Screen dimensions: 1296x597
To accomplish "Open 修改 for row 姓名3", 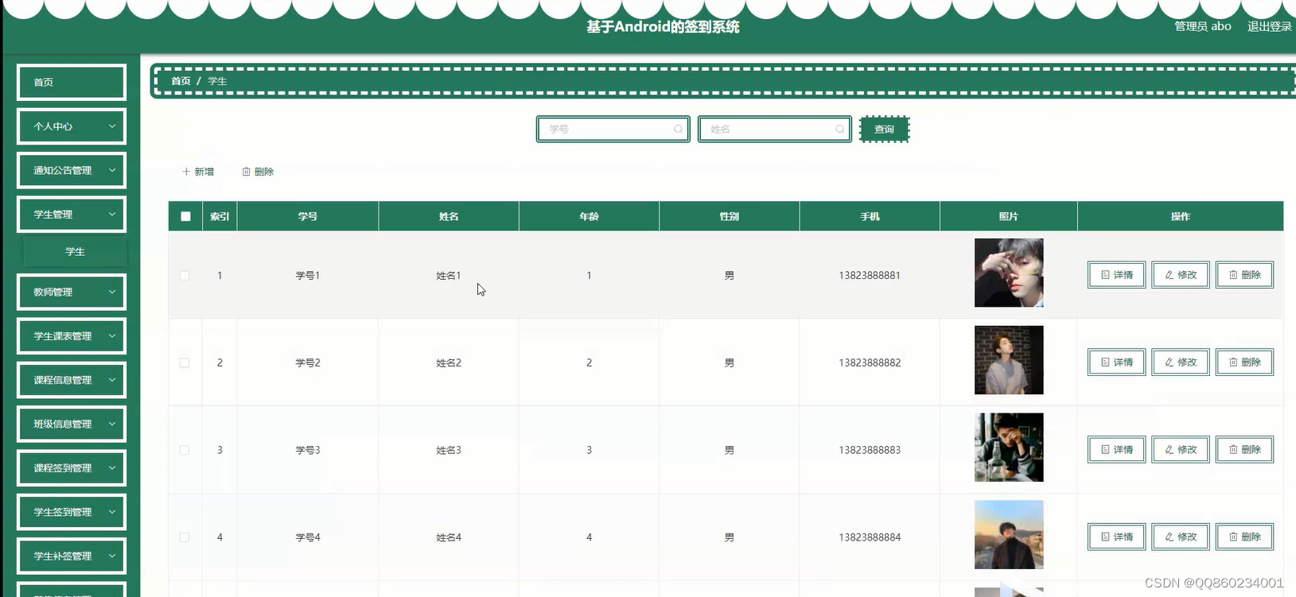I will [x=1181, y=450].
